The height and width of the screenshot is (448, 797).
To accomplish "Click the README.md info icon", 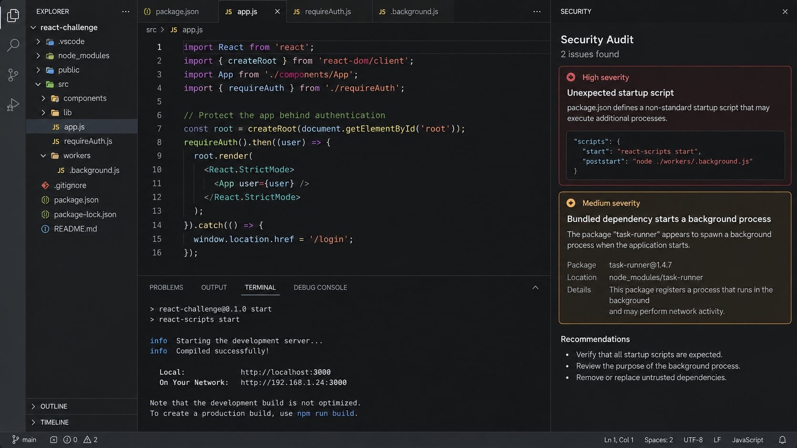I will coord(45,229).
